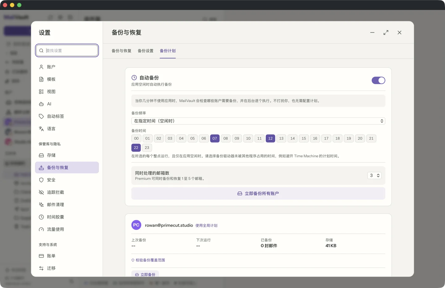Open the 自动标签 settings section

pyautogui.click(x=67, y=116)
